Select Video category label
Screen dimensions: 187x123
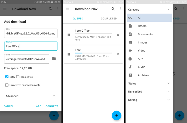coord(141,51)
